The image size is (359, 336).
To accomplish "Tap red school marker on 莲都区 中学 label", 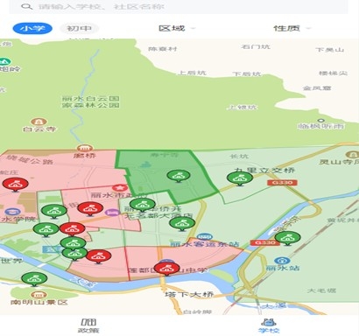I will click(x=167, y=269).
